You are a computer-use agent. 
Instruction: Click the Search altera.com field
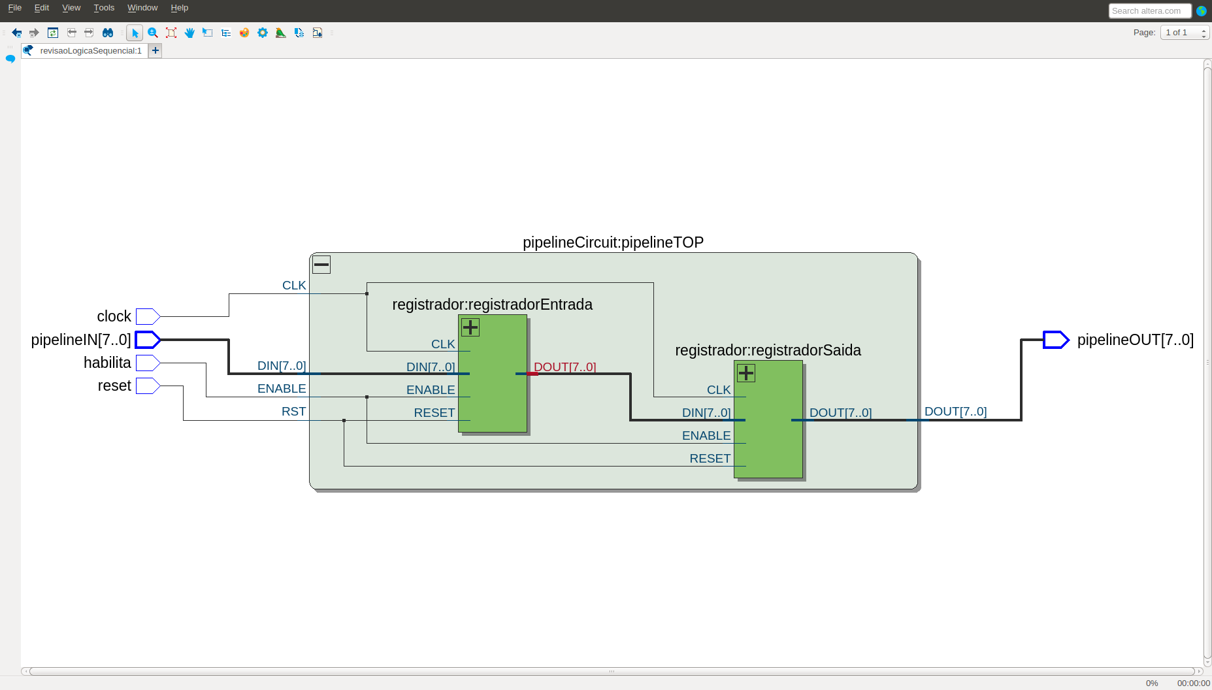coord(1149,11)
